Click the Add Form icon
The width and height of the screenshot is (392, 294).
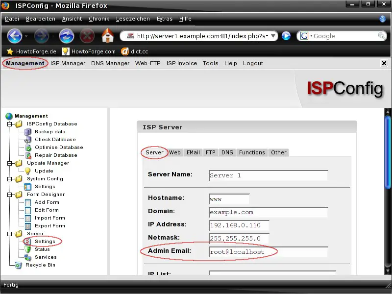coord(28,202)
